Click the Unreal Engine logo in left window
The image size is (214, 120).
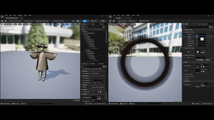pyautogui.click(x=2, y=17)
